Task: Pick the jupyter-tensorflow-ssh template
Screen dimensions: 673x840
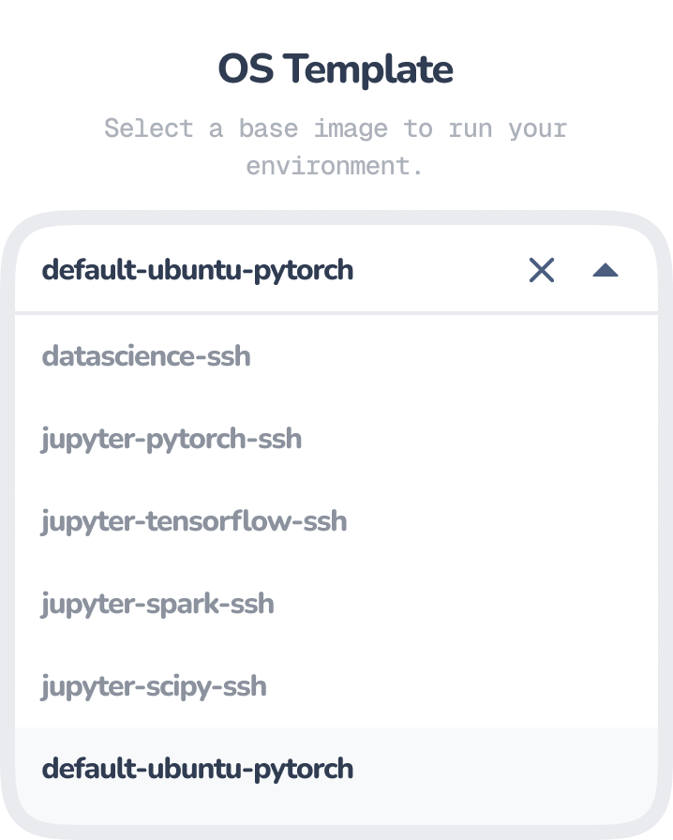Action: 194,521
